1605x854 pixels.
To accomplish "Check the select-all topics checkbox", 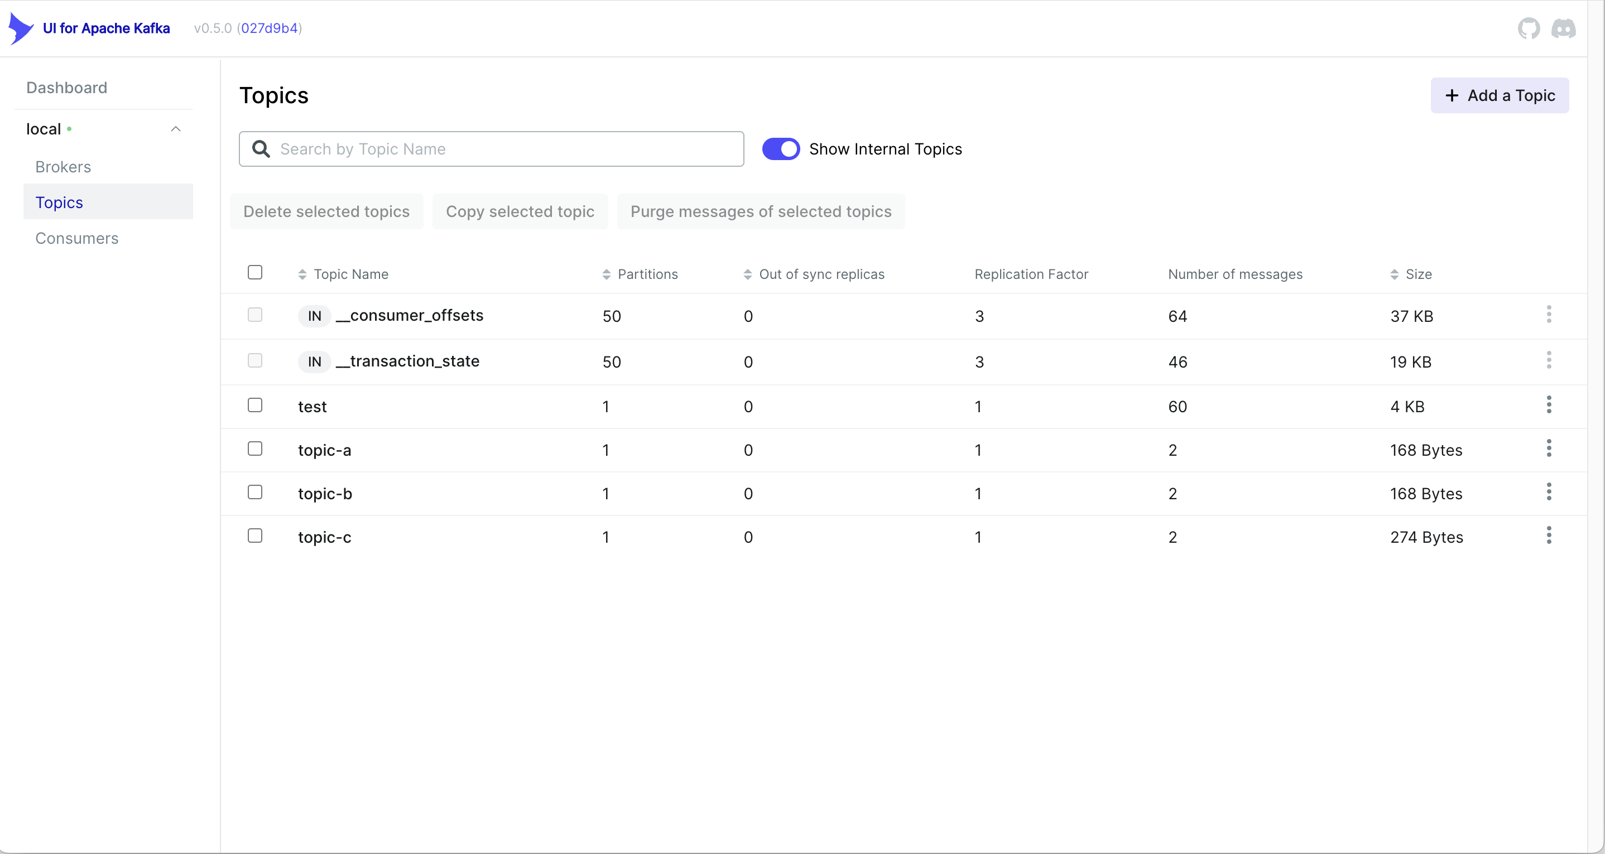I will pos(255,273).
